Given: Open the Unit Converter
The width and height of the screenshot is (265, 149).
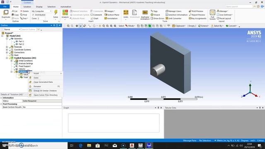Looking at the screenshot, I should tap(173, 18).
